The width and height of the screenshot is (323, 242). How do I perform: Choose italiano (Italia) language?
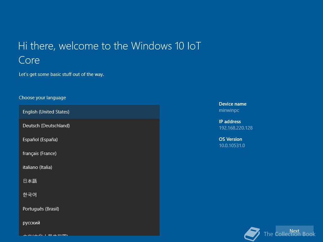pyautogui.click(x=89, y=167)
